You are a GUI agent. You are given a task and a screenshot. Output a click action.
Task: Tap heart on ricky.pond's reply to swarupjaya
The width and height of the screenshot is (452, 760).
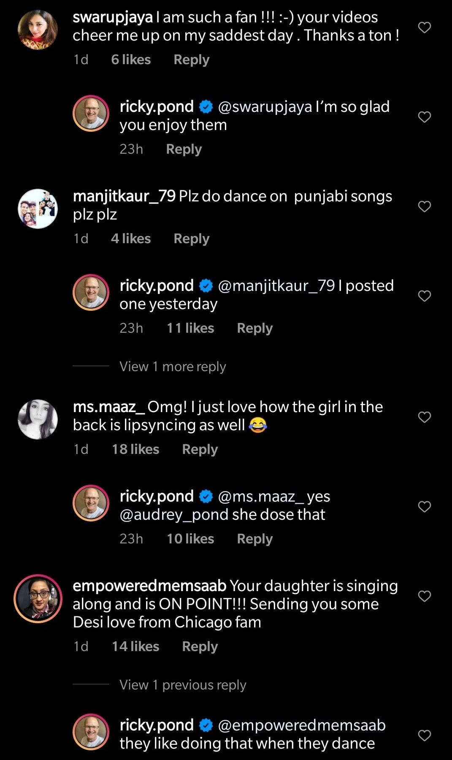pos(424,117)
